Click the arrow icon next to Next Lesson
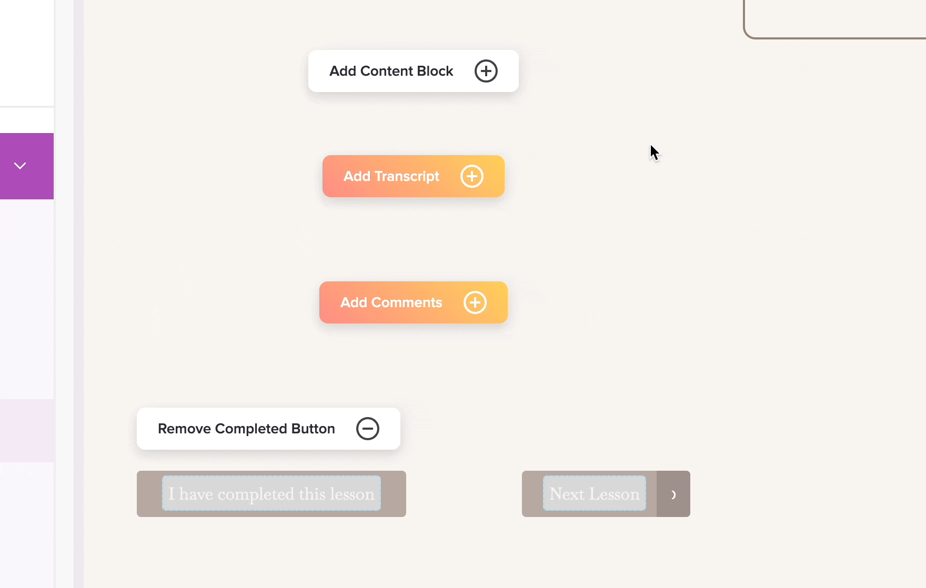 tap(673, 494)
